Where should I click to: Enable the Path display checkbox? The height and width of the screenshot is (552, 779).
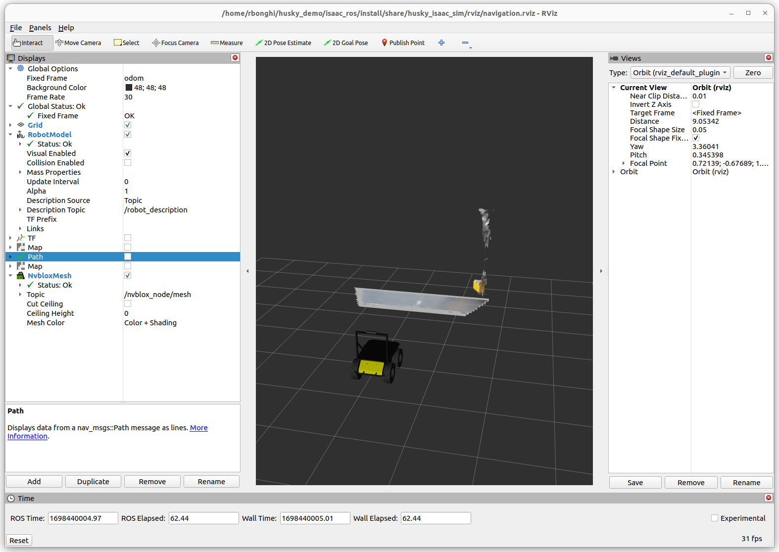(x=128, y=257)
